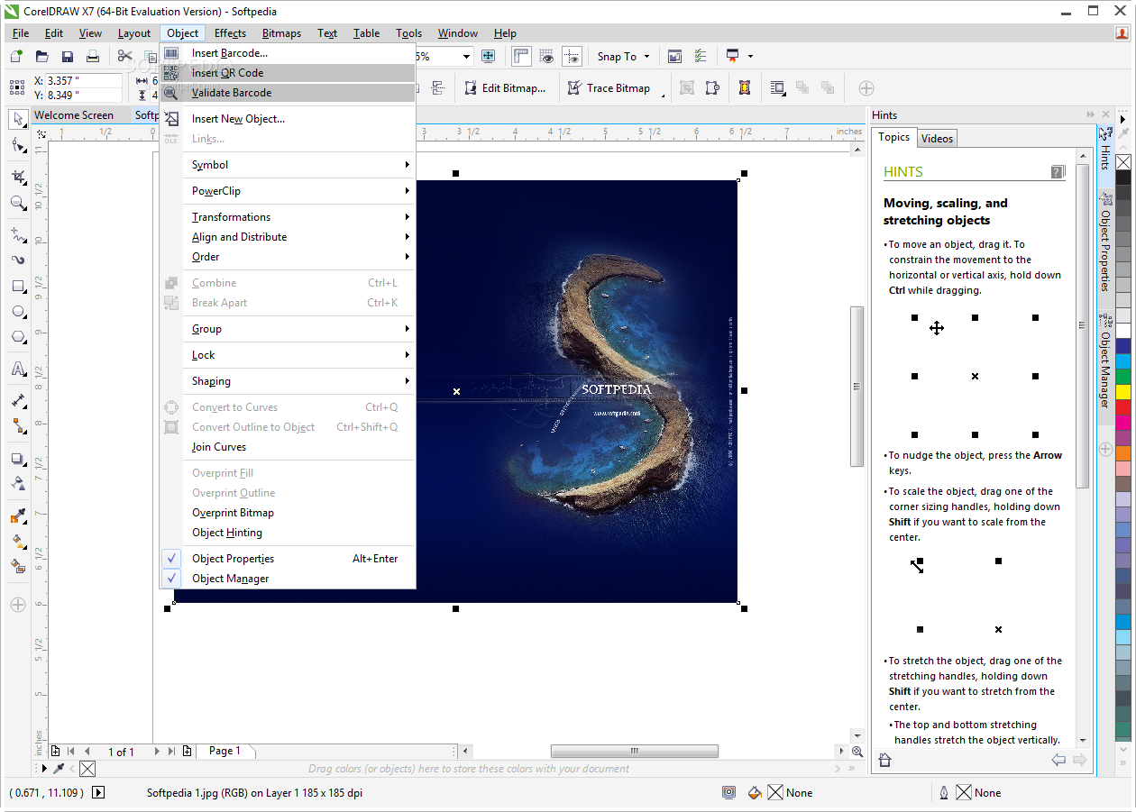Choose Insert Barcode menu entry
The height and width of the screenshot is (812, 1136).
click(x=288, y=53)
